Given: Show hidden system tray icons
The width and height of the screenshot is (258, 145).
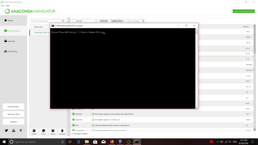Looking at the screenshot, I should click(218, 142).
